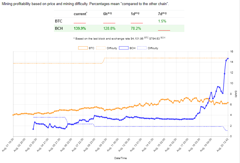The width and height of the screenshot is (240, 163).
Task: Toggle orange dashed Difficulty legend box
Action: [x=101, y=48]
